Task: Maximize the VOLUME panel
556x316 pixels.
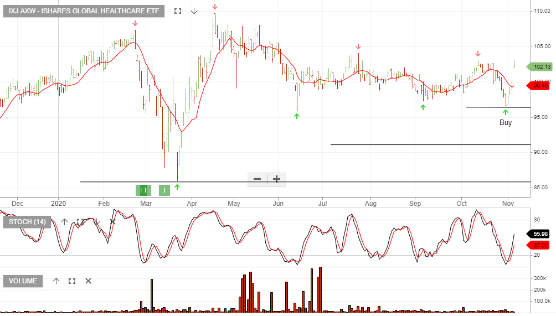Action: [x=71, y=281]
